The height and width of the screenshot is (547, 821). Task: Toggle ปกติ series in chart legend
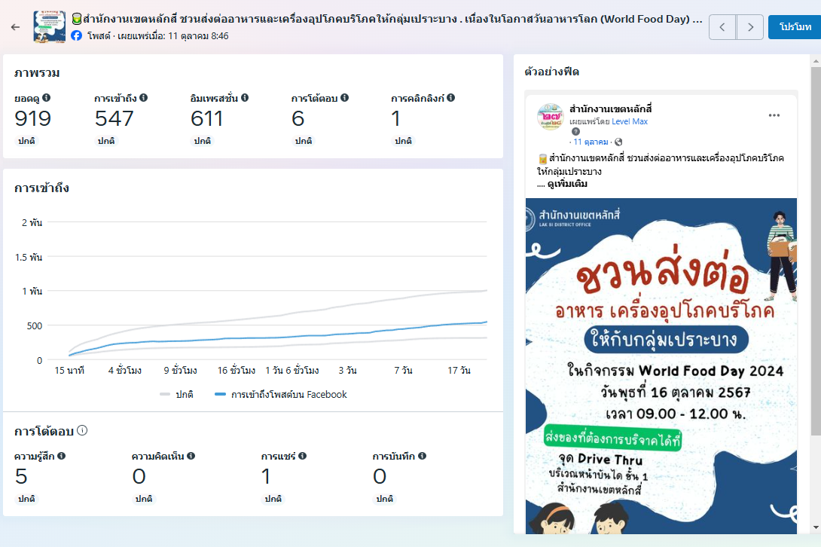176,394
